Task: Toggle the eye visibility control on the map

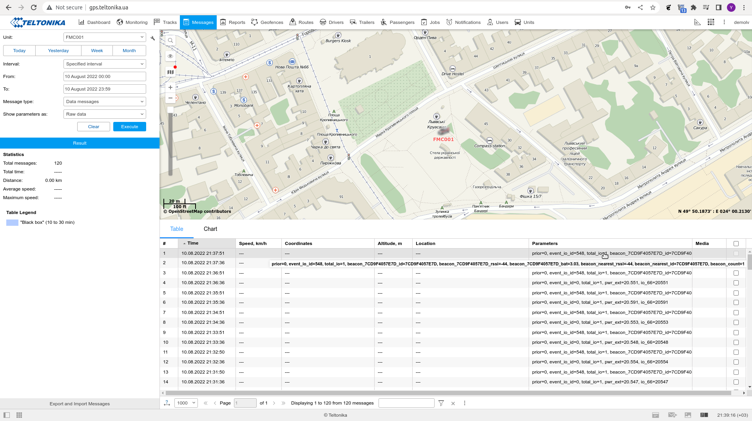Action: 170,56
